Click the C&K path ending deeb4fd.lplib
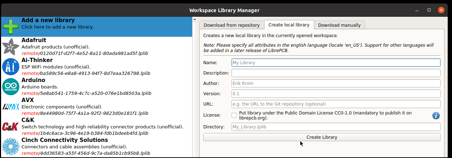The image size is (452, 158). click(85, 133)
